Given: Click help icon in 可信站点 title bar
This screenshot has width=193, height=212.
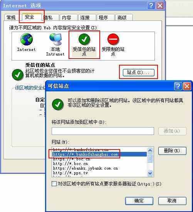Looking at the screenshot, I should (x=178, y=86).
